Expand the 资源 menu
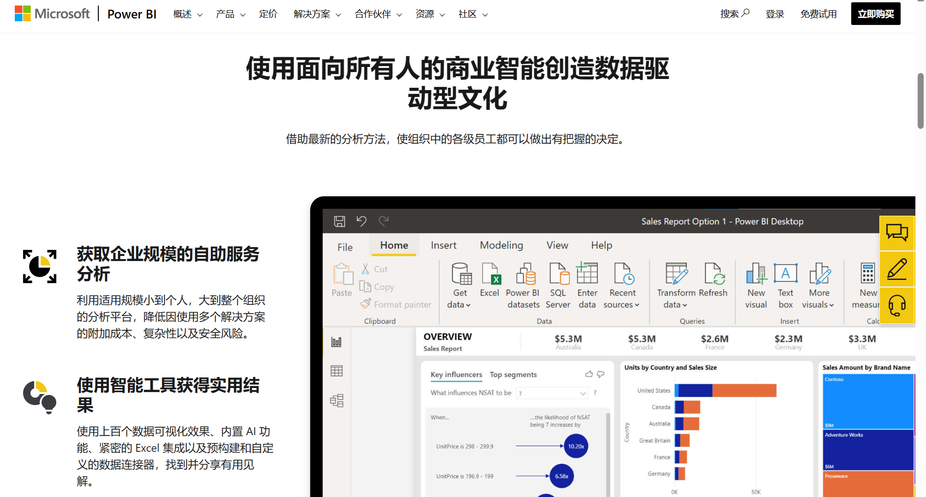 click(x=430, y=14)
